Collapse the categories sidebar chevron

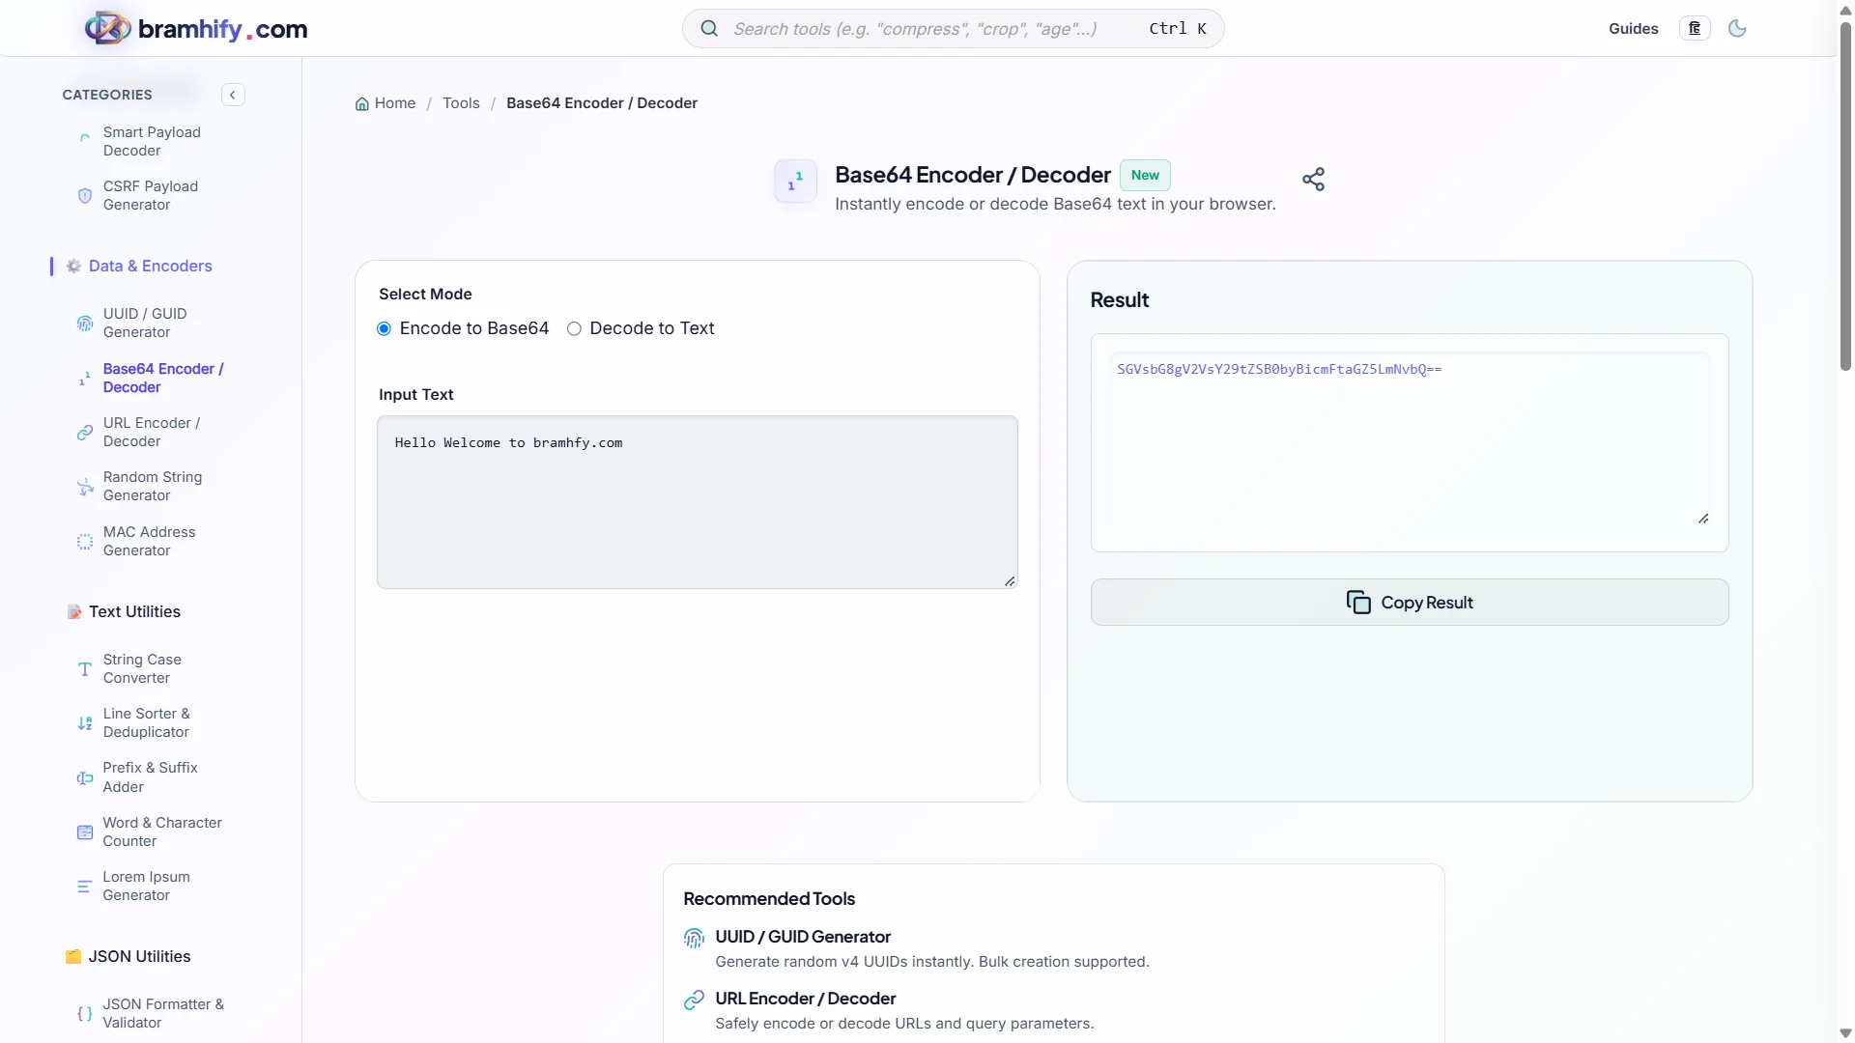(x=233, y=95)
